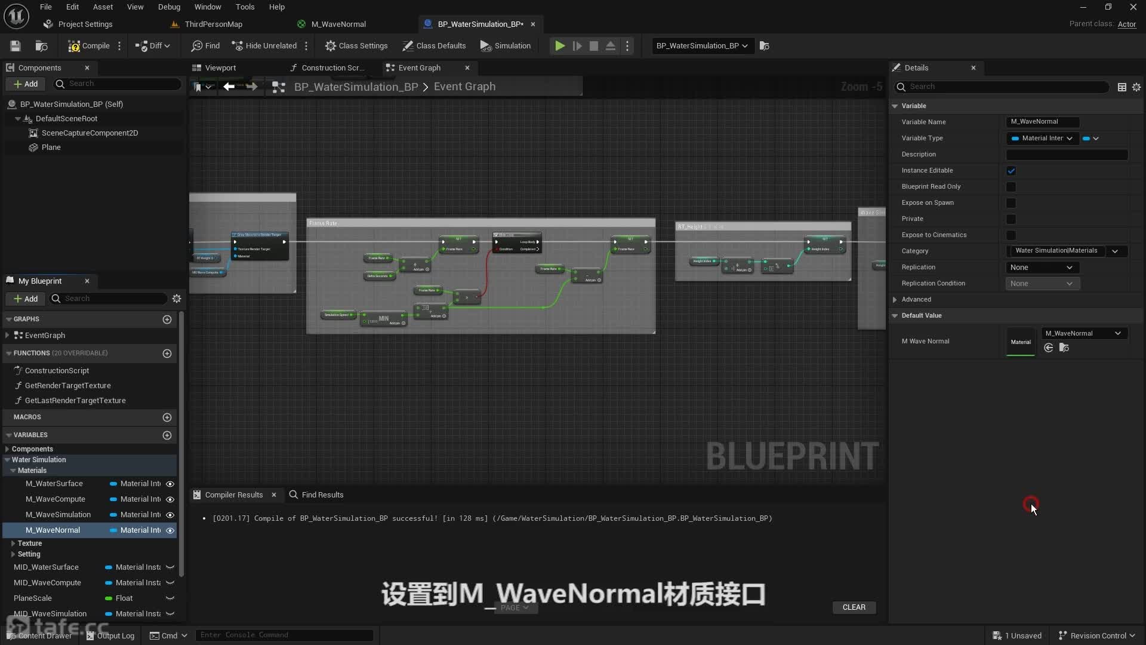Collapse the Default Value section

click(895, 316)
